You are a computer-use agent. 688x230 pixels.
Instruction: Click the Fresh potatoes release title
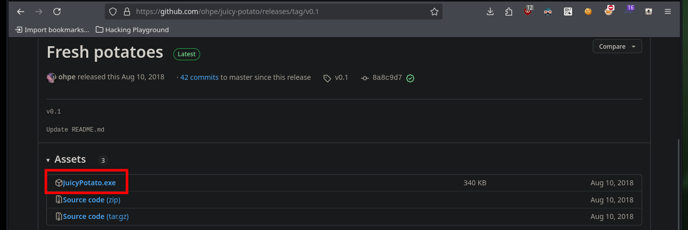(105, 52)
